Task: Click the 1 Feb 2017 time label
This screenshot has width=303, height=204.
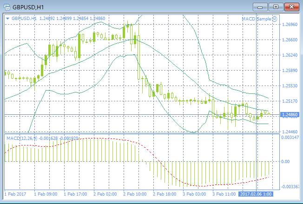Action: coord(15,194)
